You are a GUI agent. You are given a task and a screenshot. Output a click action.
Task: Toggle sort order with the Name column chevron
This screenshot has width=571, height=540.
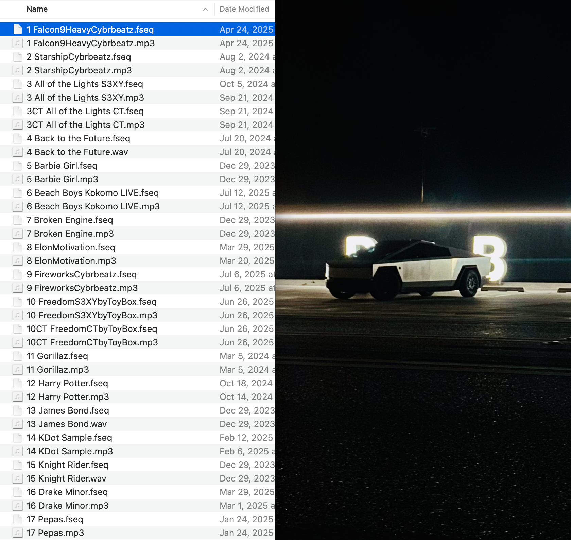pyautogui.click(x=206, y=10)
